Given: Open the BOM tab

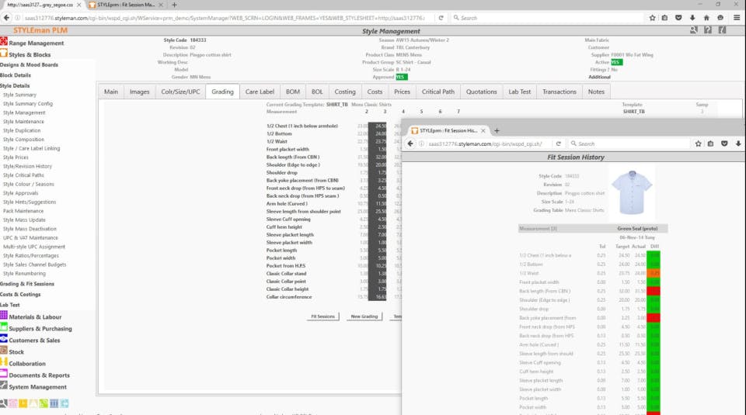Looking at the screenshot, I should [293, 92].
